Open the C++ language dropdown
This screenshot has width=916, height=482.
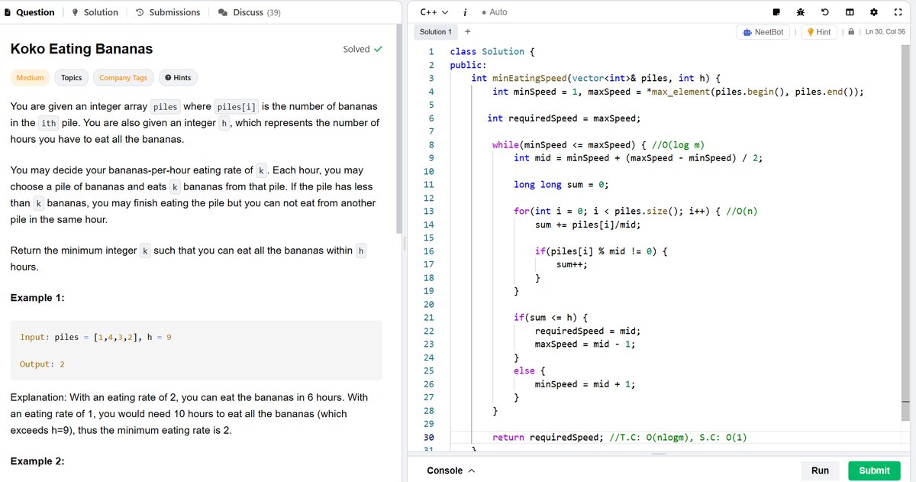[x=434, y=12]
